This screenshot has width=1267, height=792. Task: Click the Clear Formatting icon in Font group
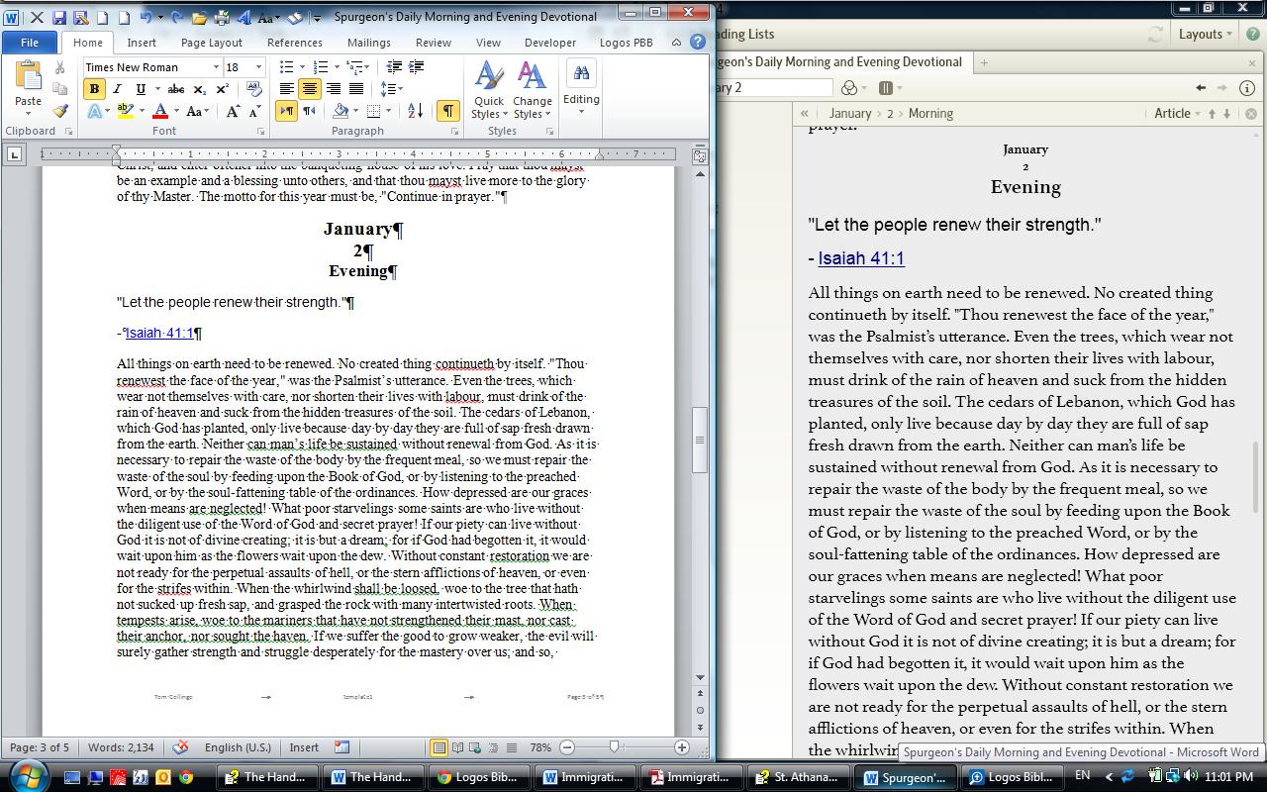click(253, 89)
